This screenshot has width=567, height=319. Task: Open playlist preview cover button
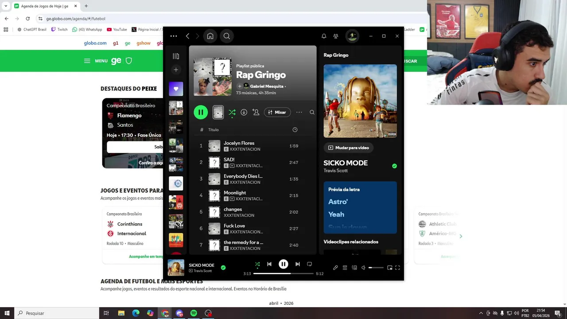pyautogui.click(x=218, y=112)
